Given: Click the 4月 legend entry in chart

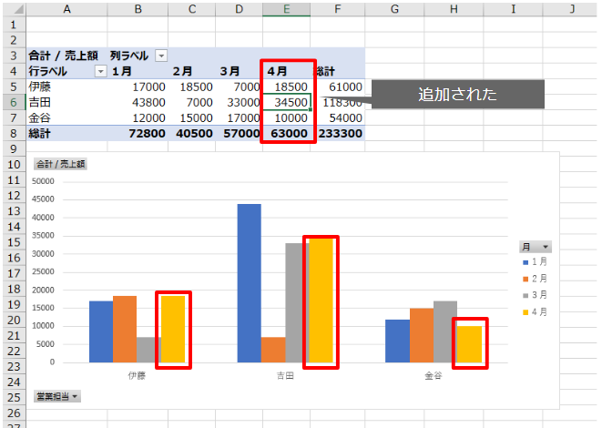Looking at the screenshot, I should click(x=536, y=312).
